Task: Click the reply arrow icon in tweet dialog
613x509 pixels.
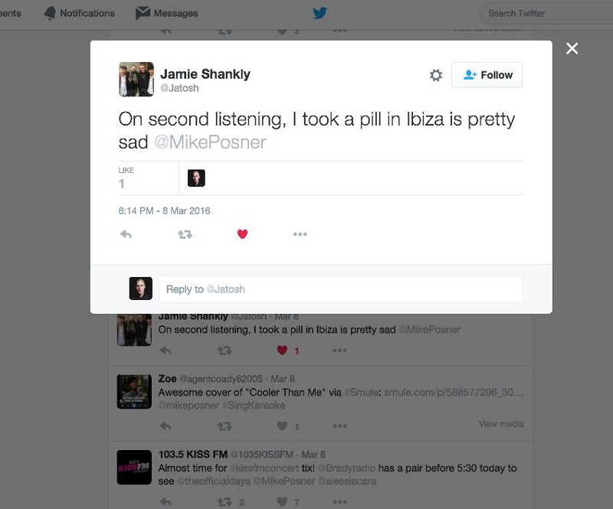Action: [x=126, y=234]
